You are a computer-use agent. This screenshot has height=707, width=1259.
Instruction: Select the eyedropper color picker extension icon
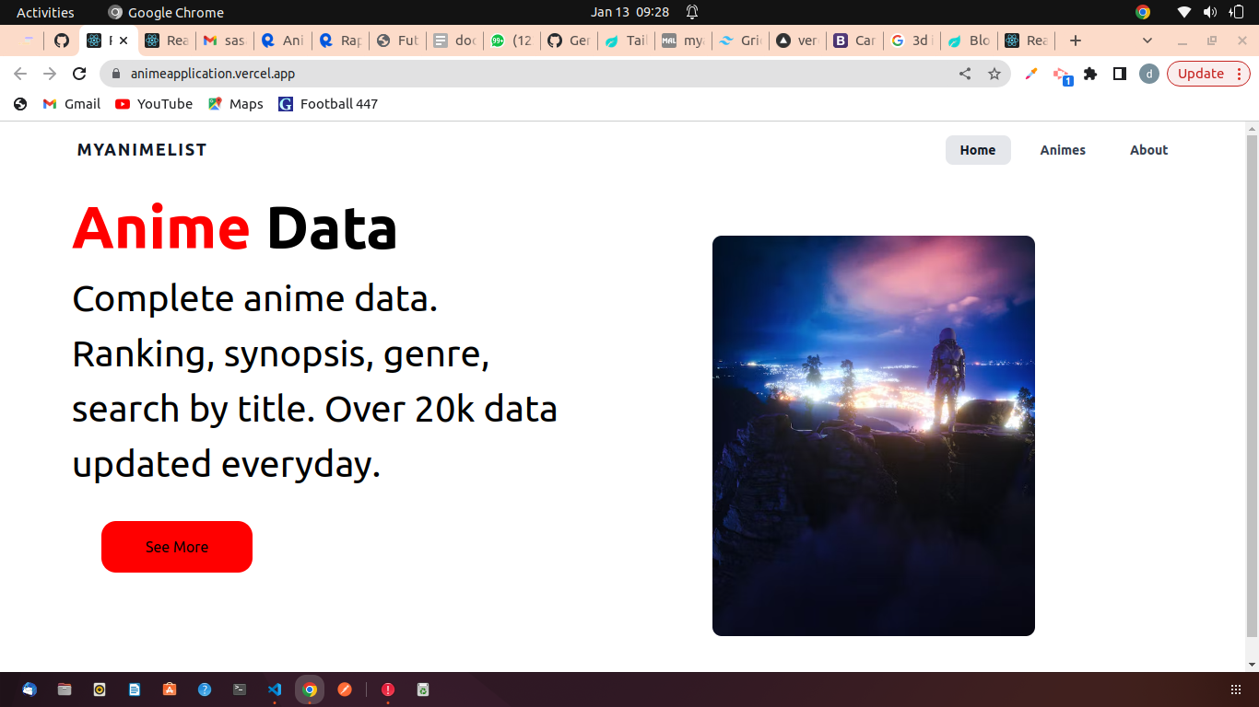[1030, 74]
